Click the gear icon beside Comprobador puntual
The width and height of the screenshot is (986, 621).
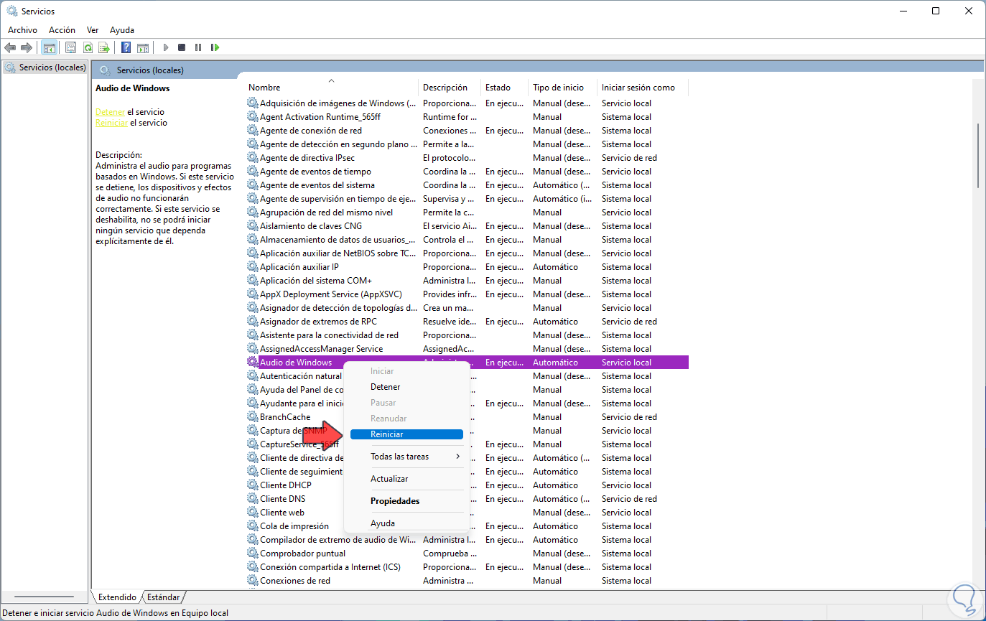point(252,554)
